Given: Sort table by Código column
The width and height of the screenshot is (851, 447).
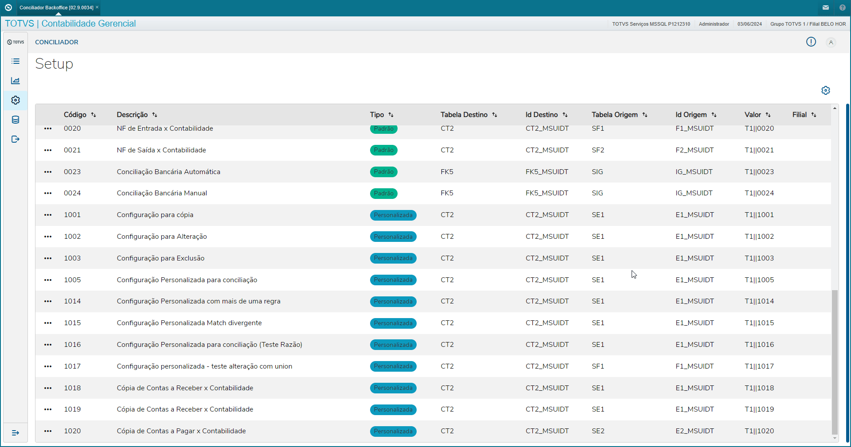Looking at the screenshot, I should (94, 115).
